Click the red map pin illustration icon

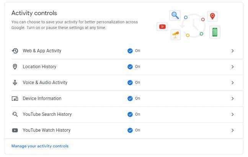(x=212, y=16)
